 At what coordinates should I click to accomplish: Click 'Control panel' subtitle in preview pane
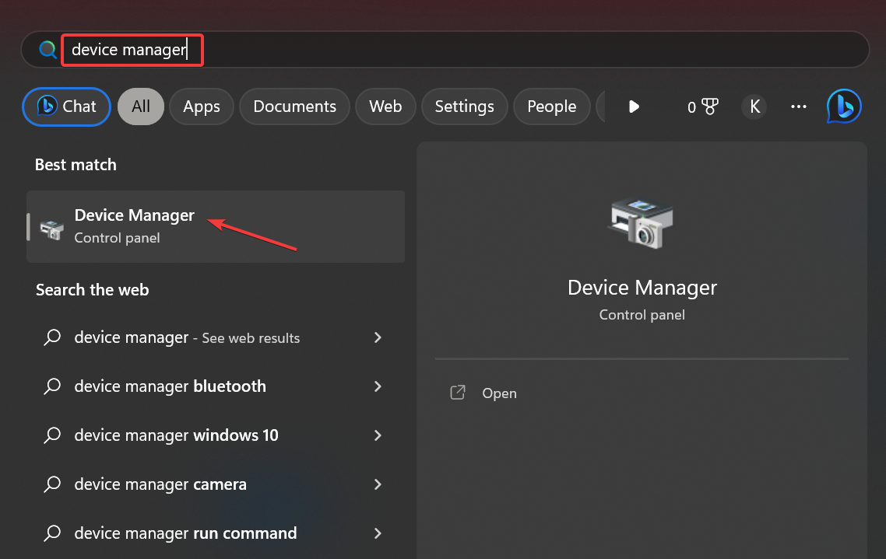pos(642,315)
